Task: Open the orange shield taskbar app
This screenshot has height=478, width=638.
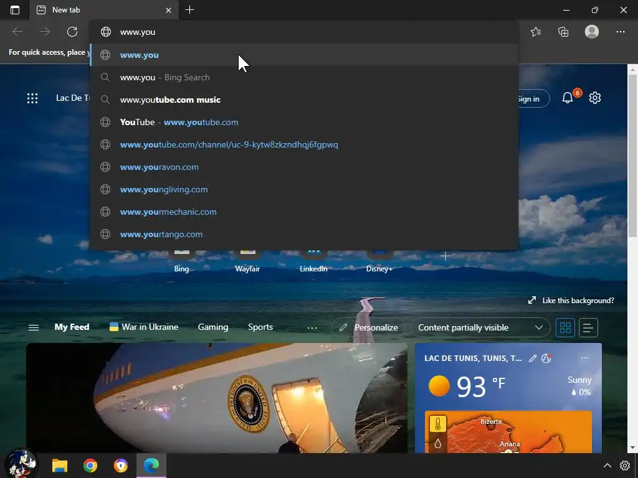Action: point(120,466)
